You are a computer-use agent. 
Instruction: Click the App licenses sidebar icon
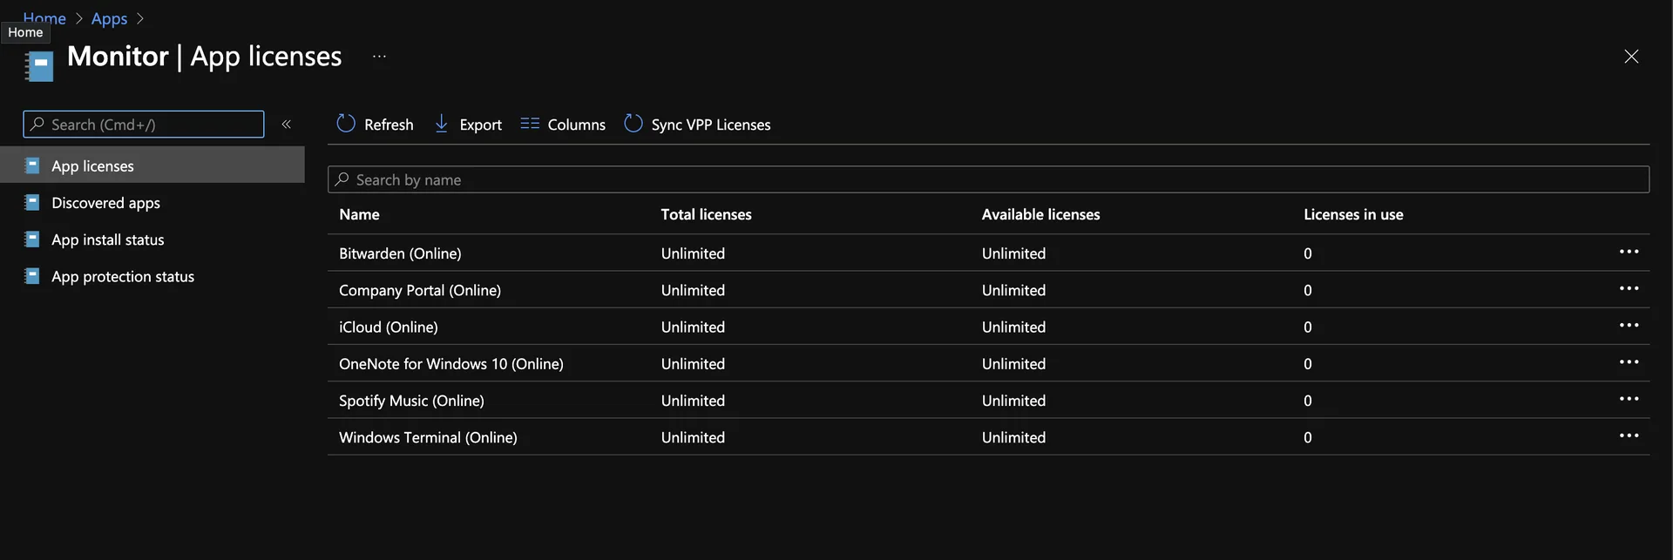coord(32,165)
